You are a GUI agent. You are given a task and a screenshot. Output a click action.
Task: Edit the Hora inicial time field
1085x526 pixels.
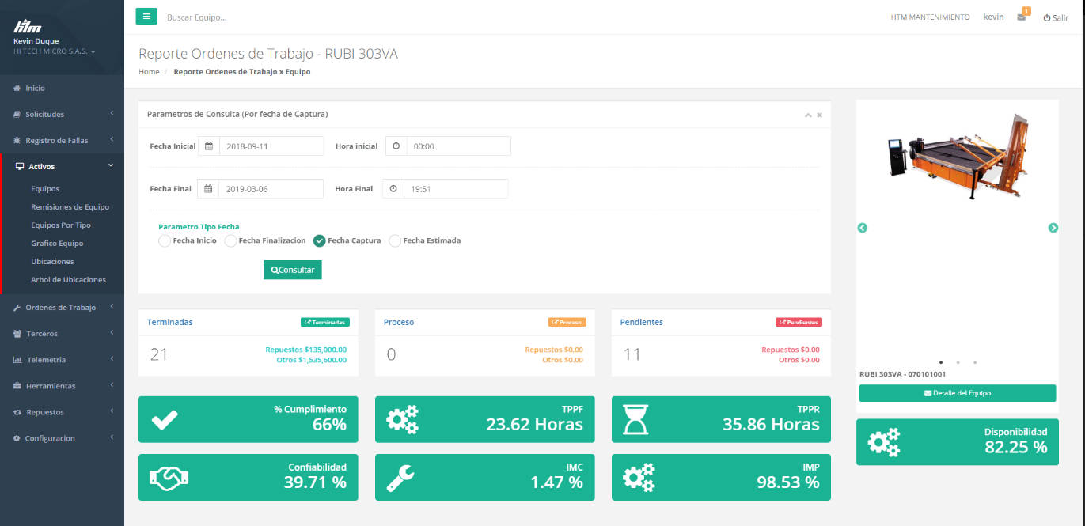(x=459, y=146)
